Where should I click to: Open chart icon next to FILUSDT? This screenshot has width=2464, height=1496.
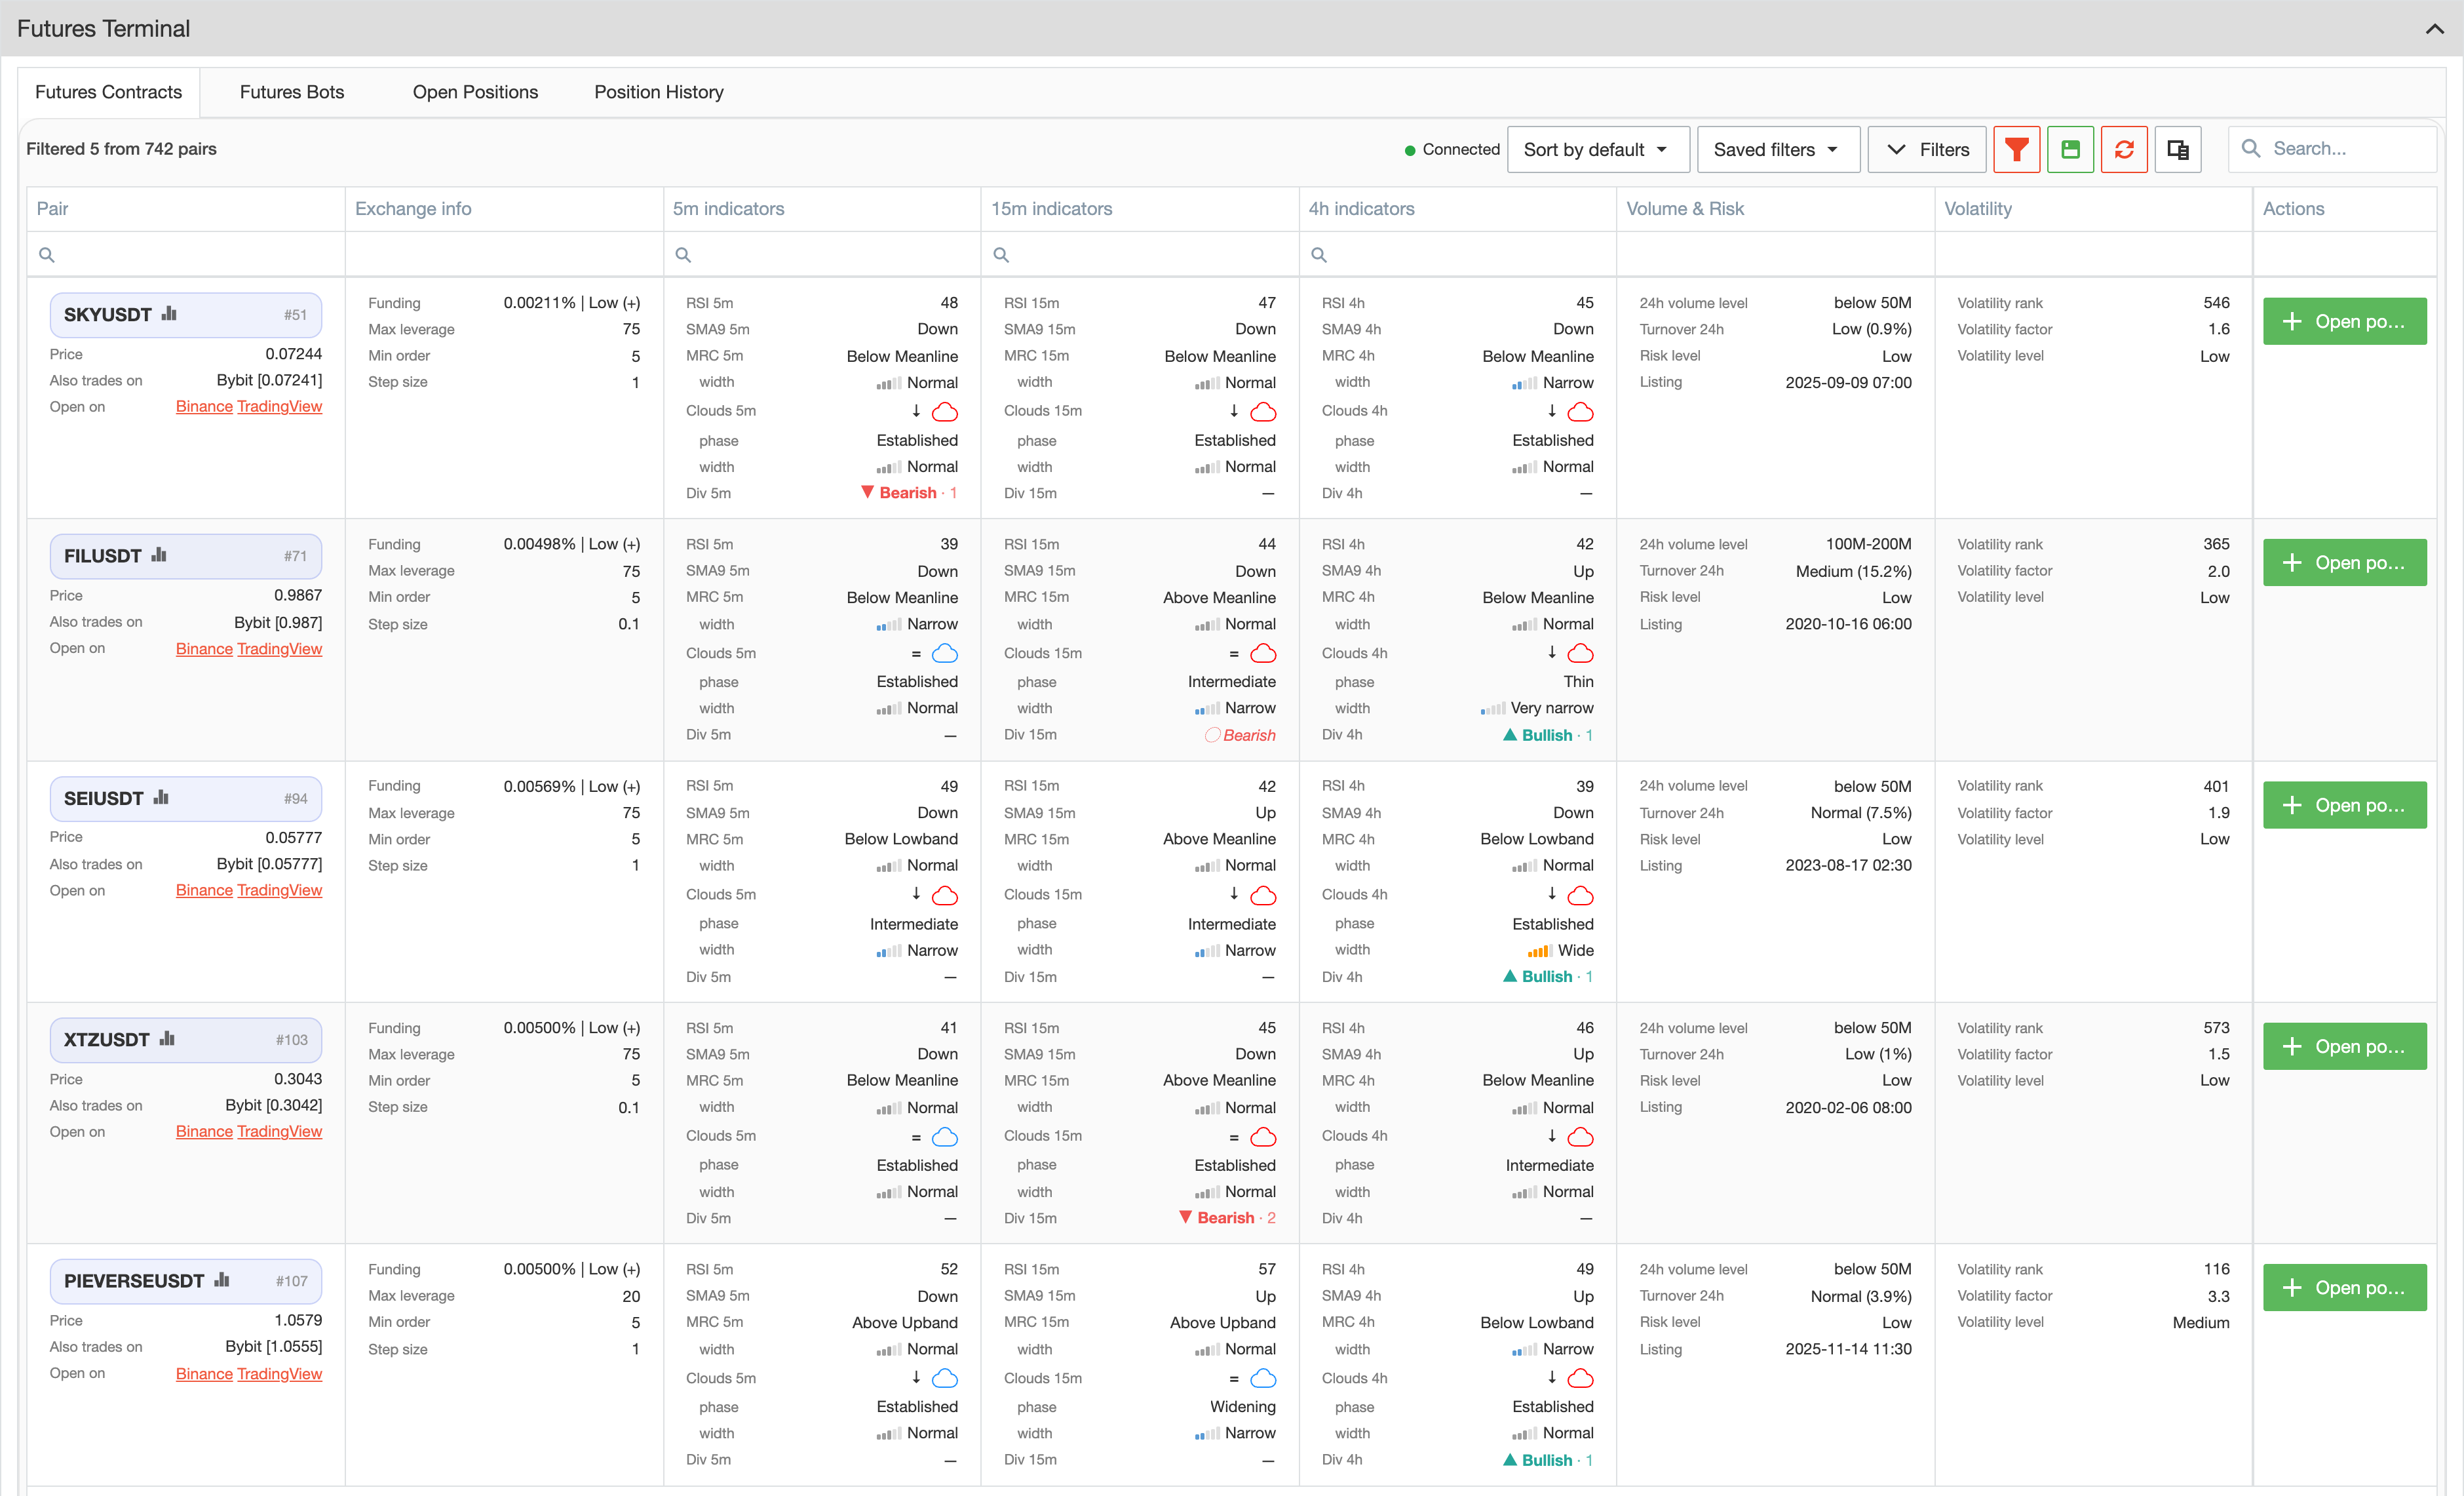tap(159, 555)
